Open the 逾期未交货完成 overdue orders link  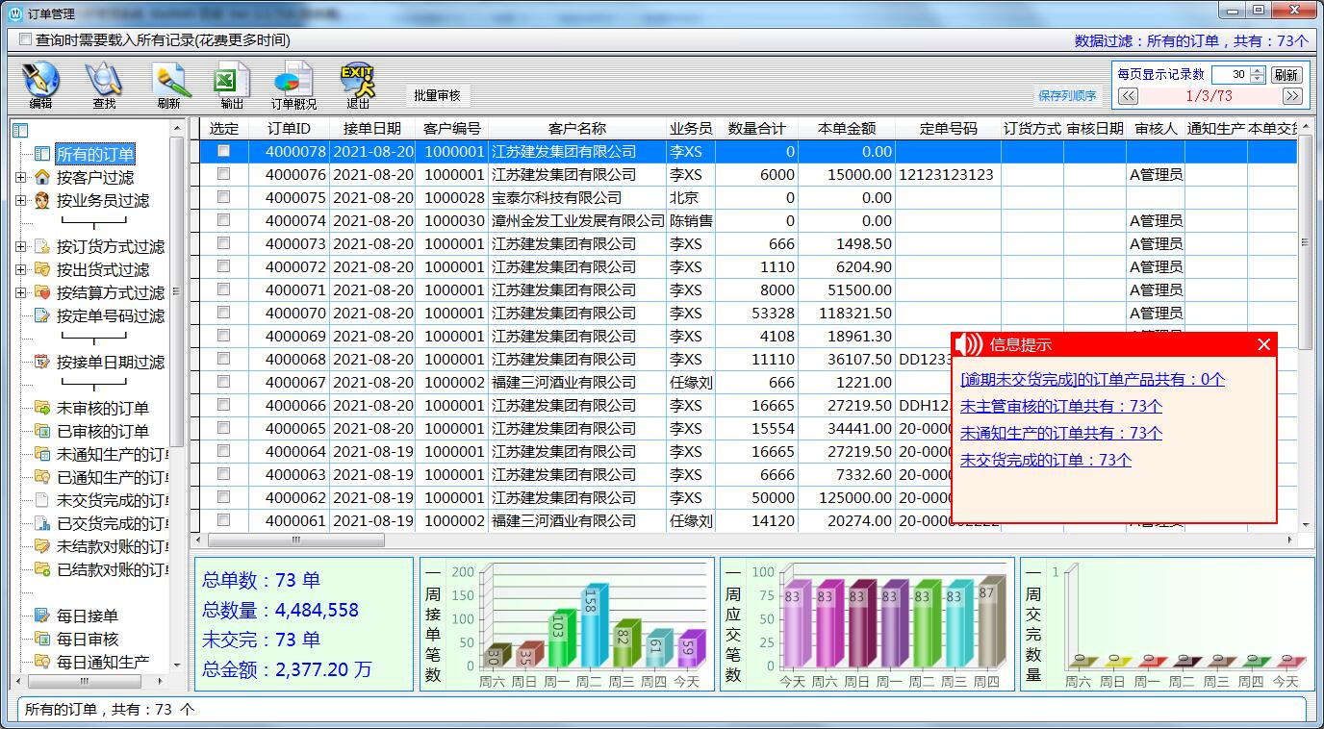(1093, 379)
